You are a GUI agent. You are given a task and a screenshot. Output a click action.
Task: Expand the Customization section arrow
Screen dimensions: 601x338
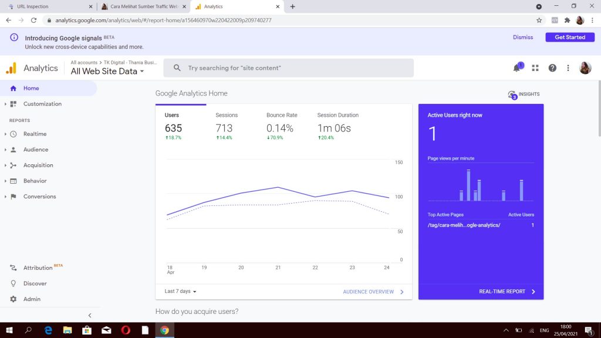pos(5,104)
